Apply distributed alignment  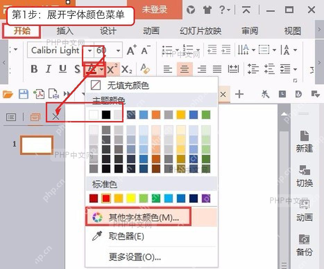(x=233, y=69)
